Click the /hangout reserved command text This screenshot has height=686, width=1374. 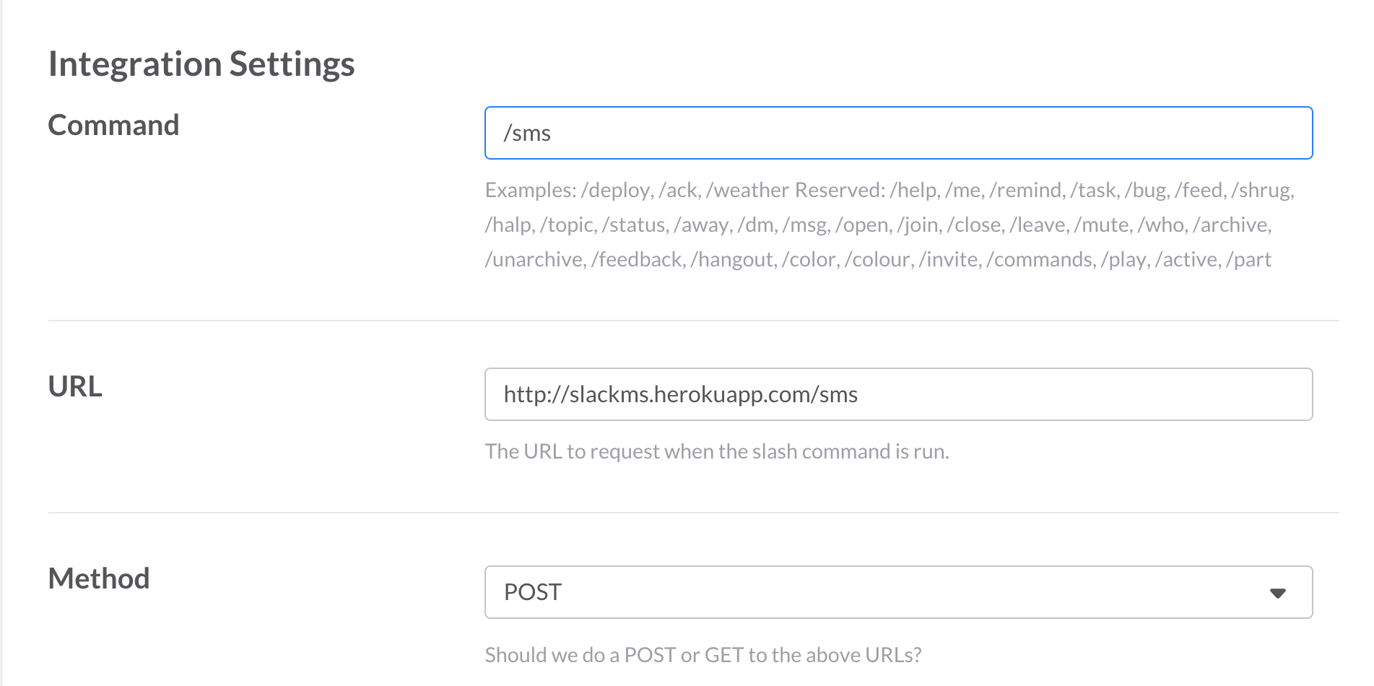pyautogui.click(x=734, y=259)
